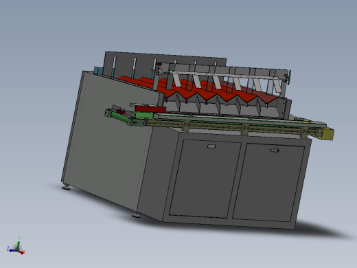
Task: Select the yellow motor at the conveyor end
Action: pyautogui.click(x=327, y=134)
